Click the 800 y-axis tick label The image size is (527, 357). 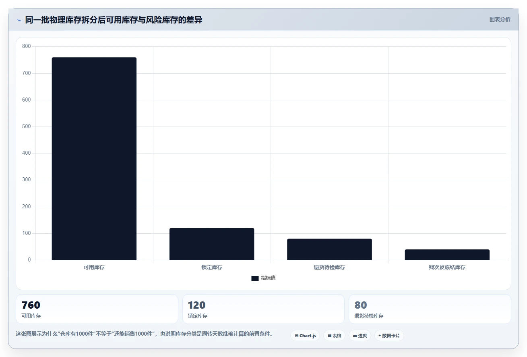pos(27,46)
